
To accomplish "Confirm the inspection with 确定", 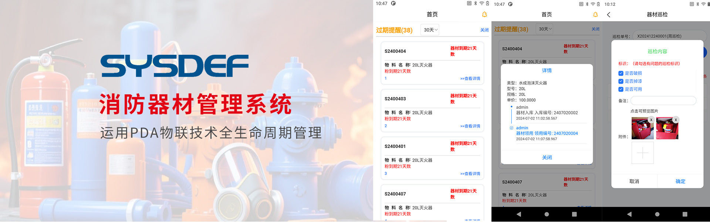I will click(680, 181).
